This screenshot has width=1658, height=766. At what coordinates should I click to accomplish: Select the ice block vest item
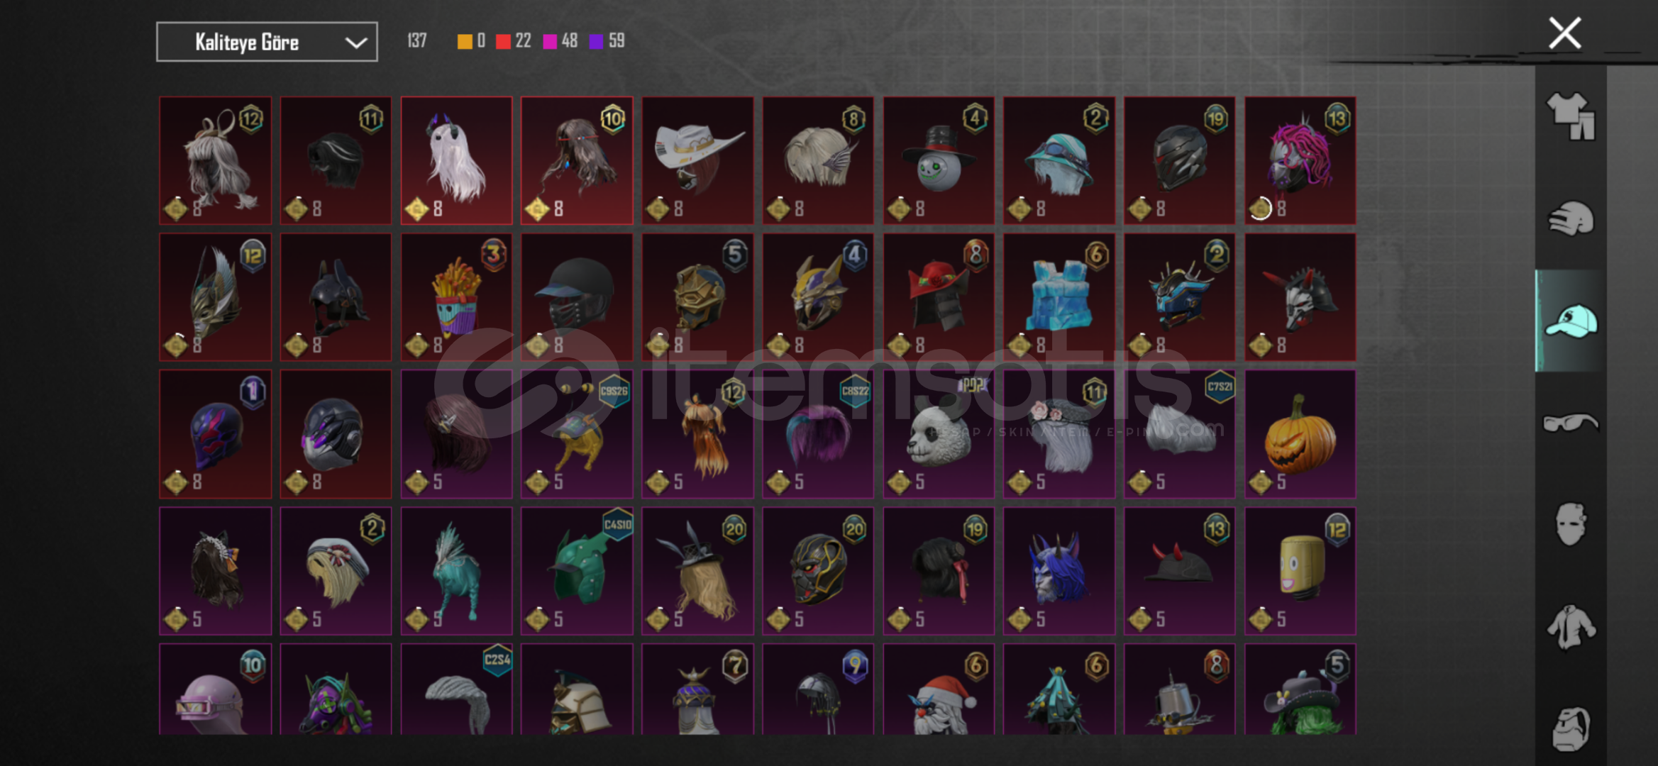click(1059, 297)
